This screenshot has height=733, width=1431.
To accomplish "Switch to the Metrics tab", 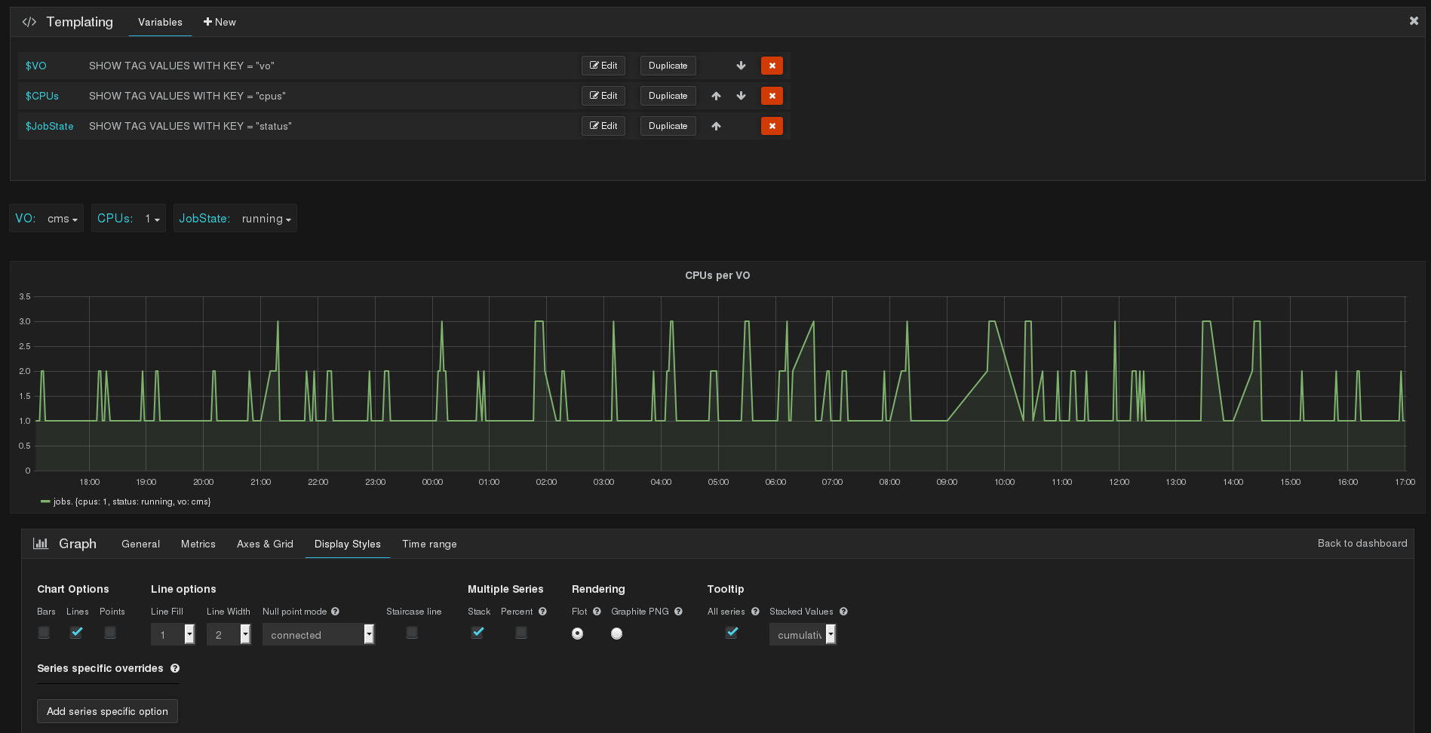I will [x=198, y=544].
